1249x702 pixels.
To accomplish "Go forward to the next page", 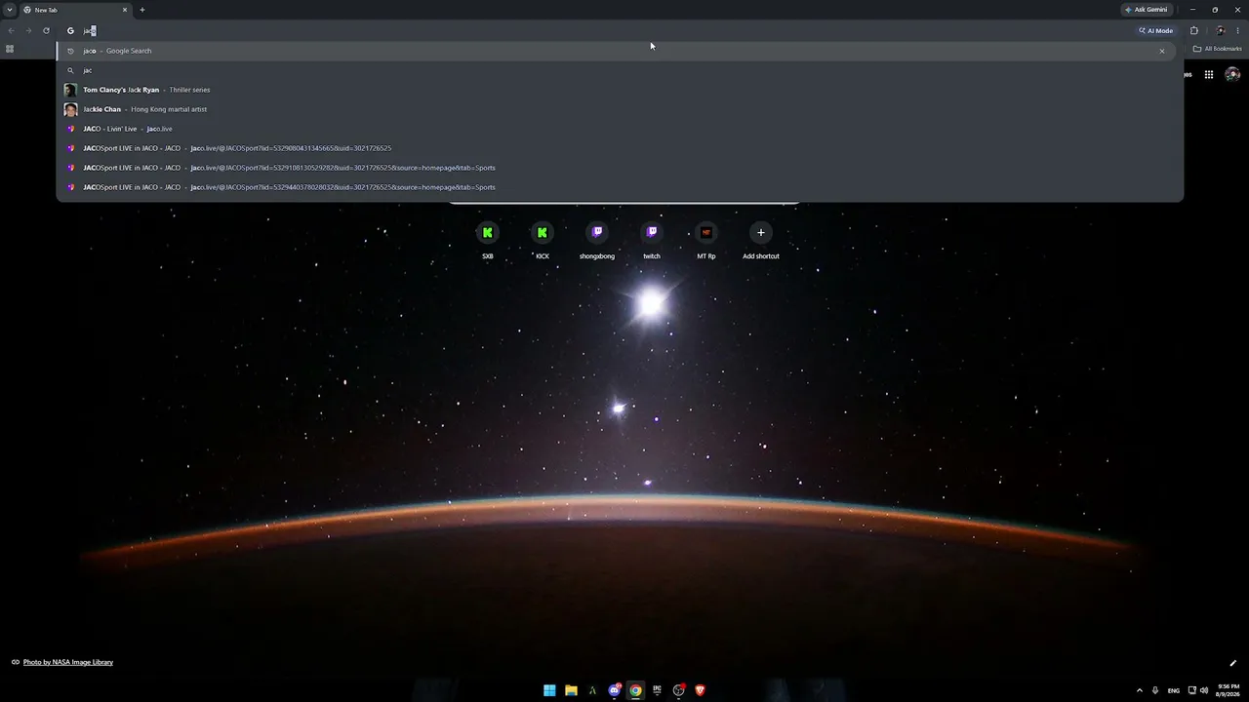I will tap(28, 30).
